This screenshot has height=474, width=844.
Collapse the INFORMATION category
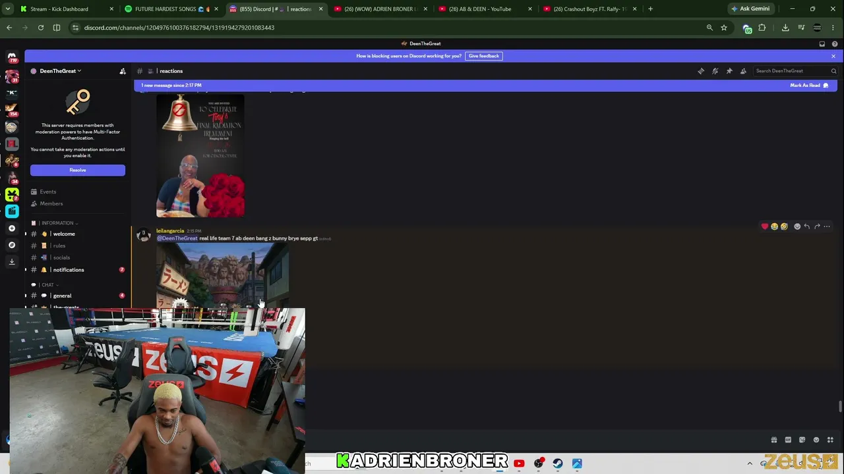tap(58, 223)
